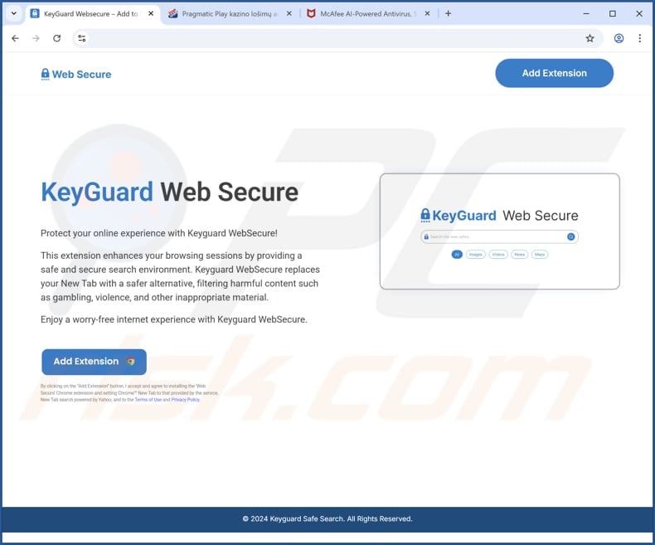
Task: Open a new tab with plus icon
Action: pos(448,14)
